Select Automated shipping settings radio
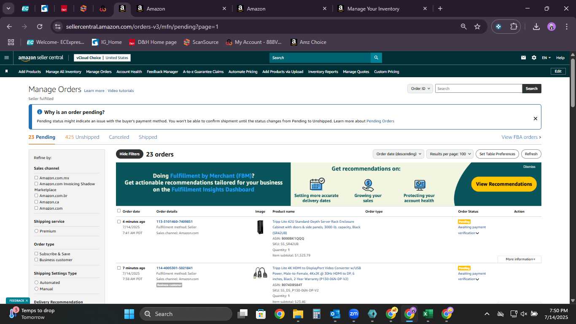This screenshot has width=576, height=324. pyautogui.click(x=36, y=283)
